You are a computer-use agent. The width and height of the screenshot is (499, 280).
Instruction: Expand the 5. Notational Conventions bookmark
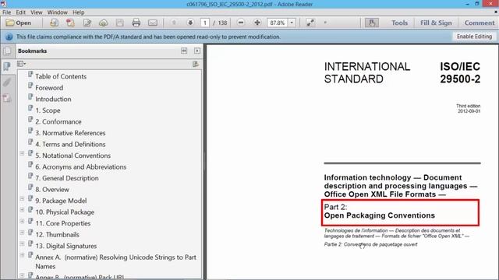22,153
